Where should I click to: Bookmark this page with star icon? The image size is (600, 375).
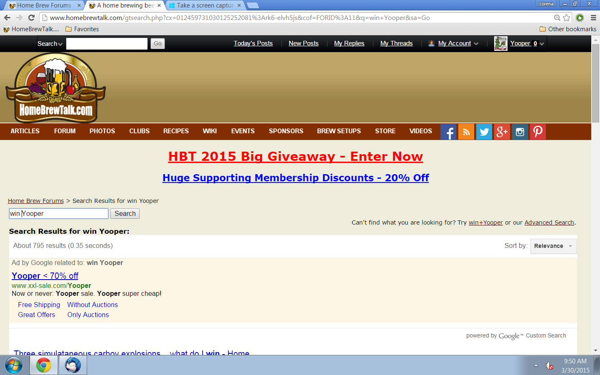[566, 17]
